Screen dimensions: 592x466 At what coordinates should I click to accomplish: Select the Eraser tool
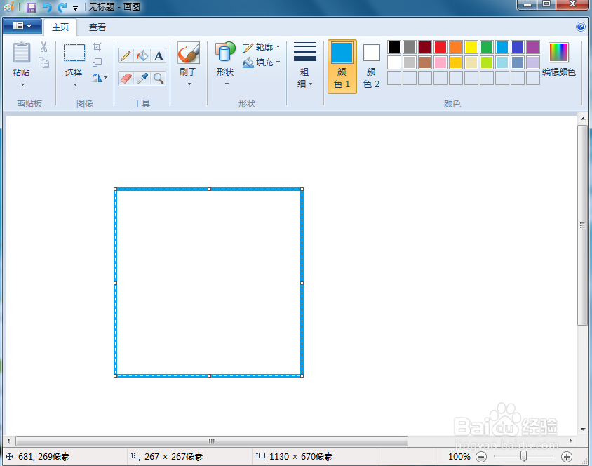[x=126, y=79]
